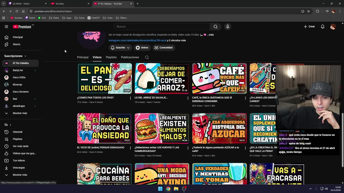
Task: Open the YouTube hamburger guide menu
Action: point(6,27)
